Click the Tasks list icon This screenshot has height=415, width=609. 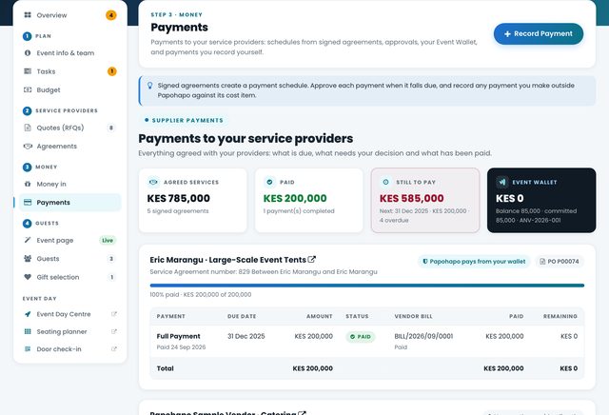coord(28,71)
